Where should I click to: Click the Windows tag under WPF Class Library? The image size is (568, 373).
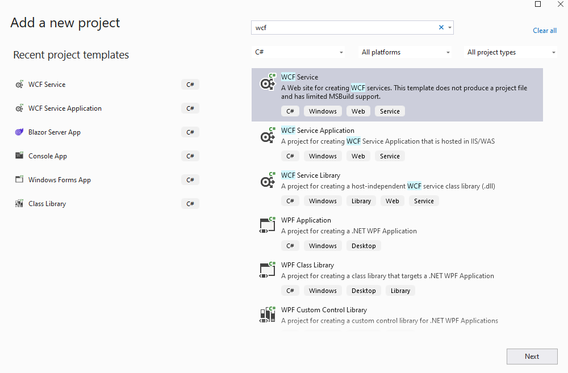click(323, 291)
